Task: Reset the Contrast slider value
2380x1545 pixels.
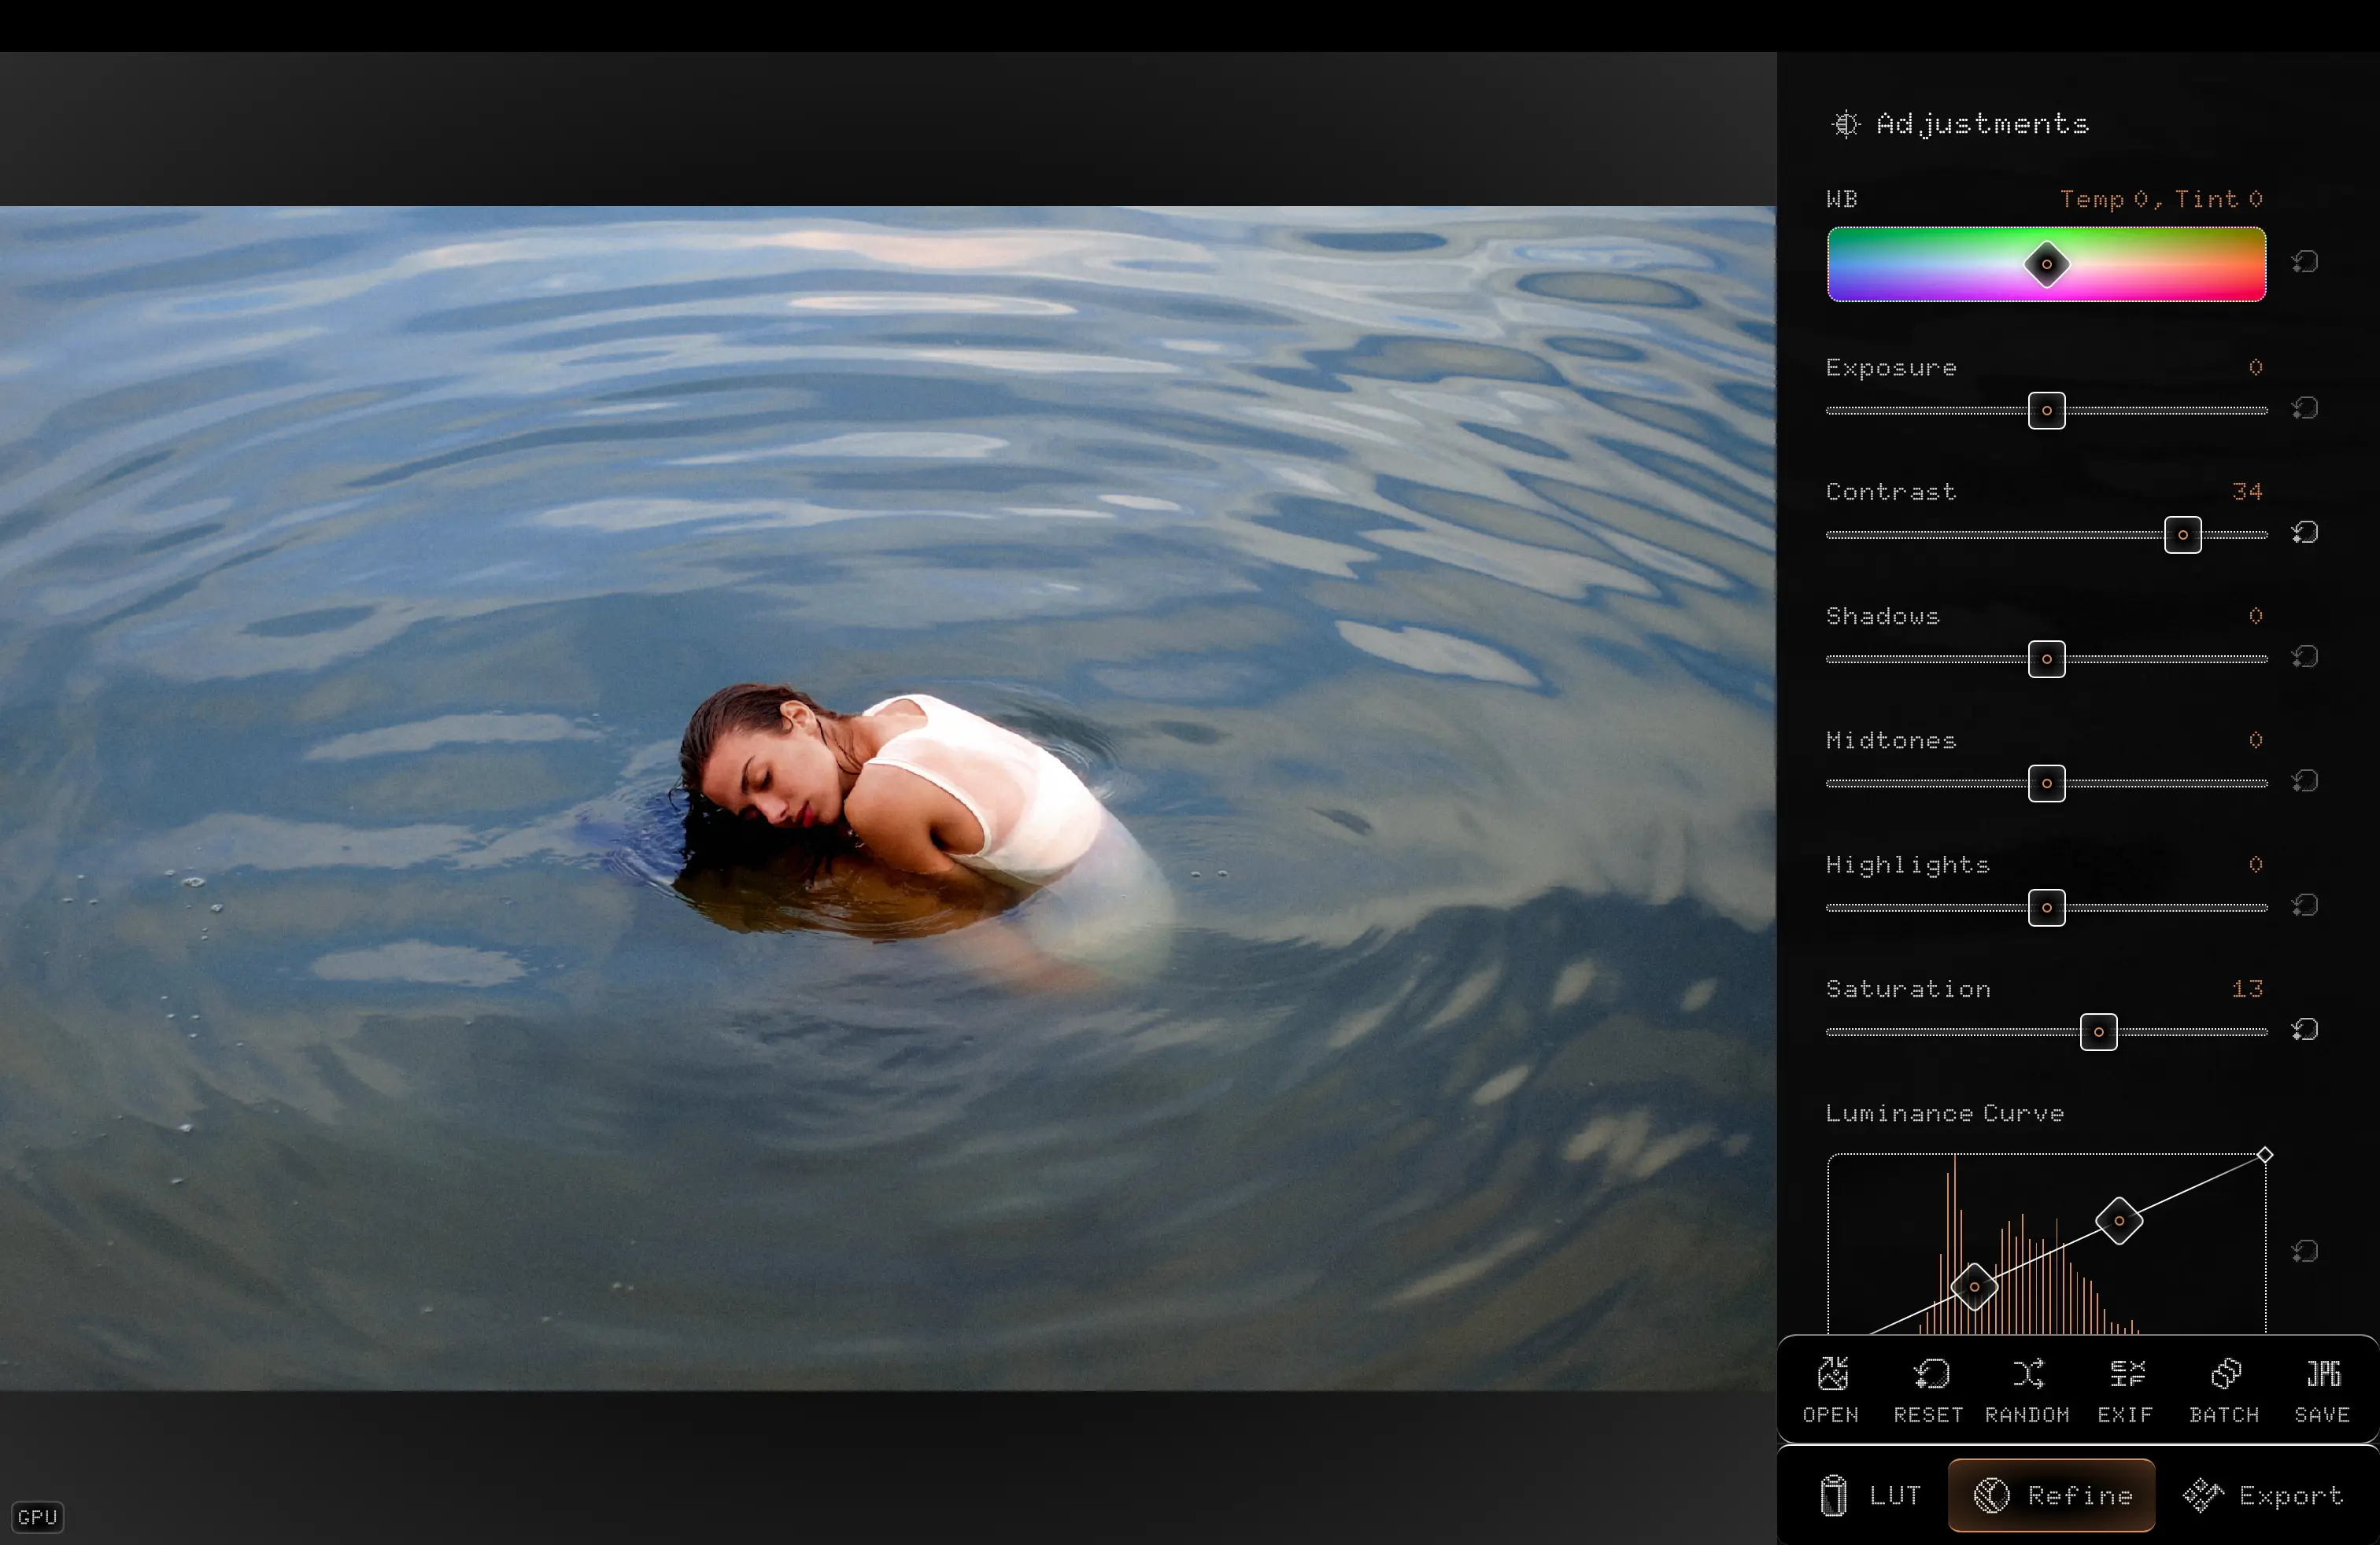Action: click(x=2305, y=533)
